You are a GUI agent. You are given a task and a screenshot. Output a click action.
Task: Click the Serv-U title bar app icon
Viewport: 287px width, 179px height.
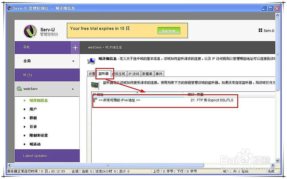[9, 8]
